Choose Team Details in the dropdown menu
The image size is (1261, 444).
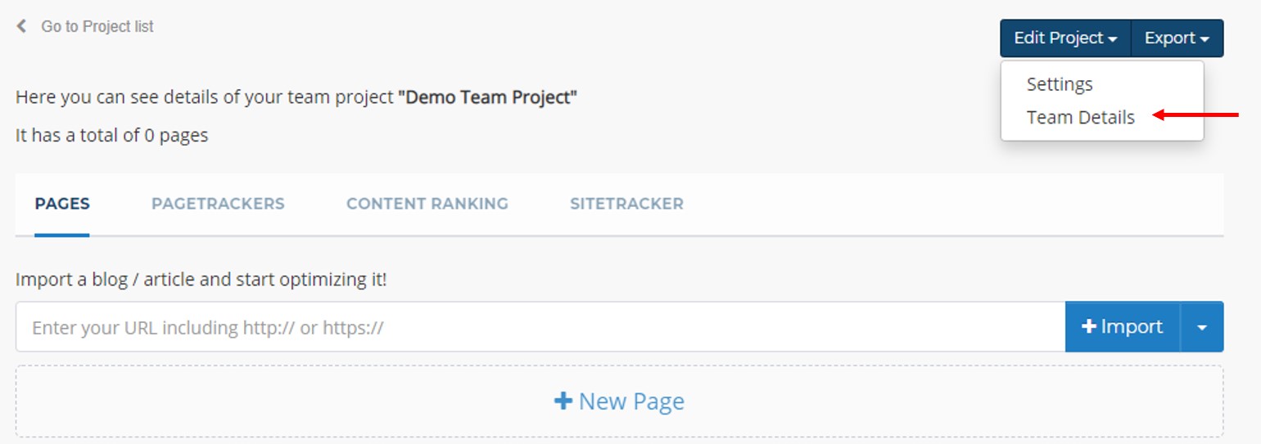coord(1080,118)
